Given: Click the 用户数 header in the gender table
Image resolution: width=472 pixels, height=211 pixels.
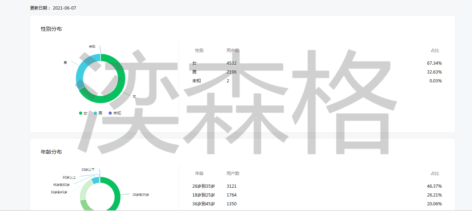Looking at the screenshot, I should pos(233,51).
